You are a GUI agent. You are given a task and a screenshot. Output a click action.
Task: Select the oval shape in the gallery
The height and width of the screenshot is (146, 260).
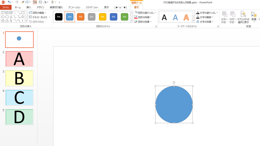point(3,17)
